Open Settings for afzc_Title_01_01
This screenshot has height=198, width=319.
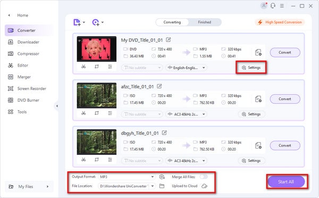[x=251, y=114]
